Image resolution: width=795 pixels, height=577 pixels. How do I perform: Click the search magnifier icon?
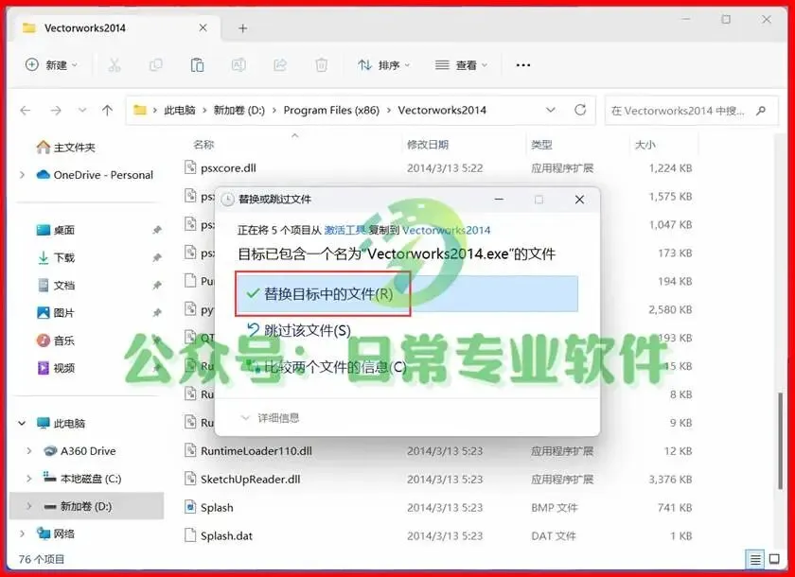(x=761, y=111)
